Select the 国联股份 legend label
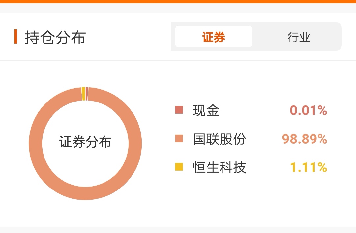The image size is (356, 233). pos(219,139)
